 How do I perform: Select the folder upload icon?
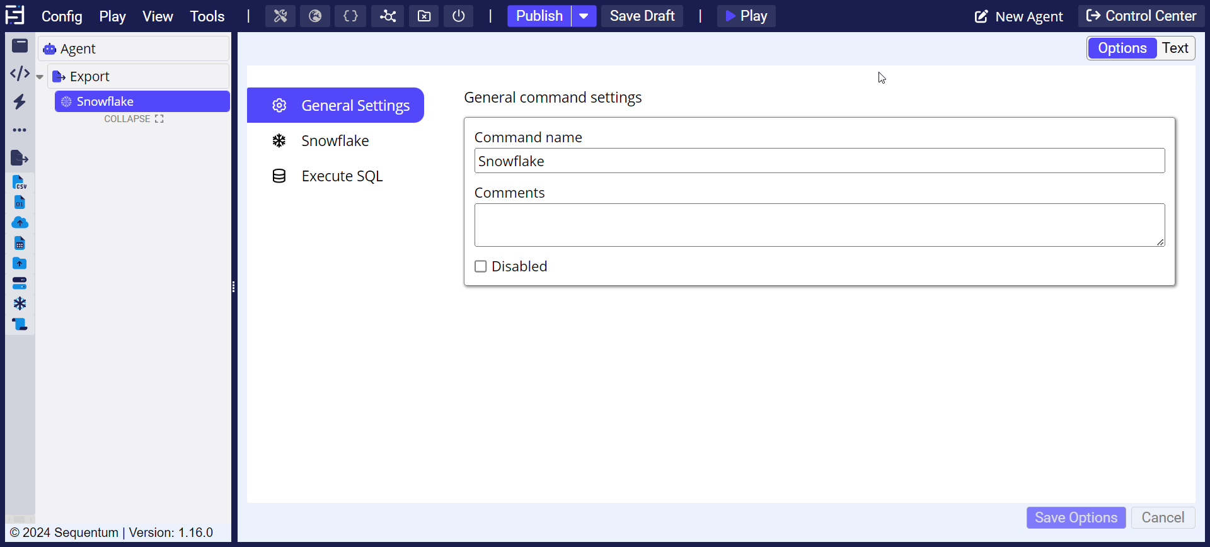tap(20, 263)
